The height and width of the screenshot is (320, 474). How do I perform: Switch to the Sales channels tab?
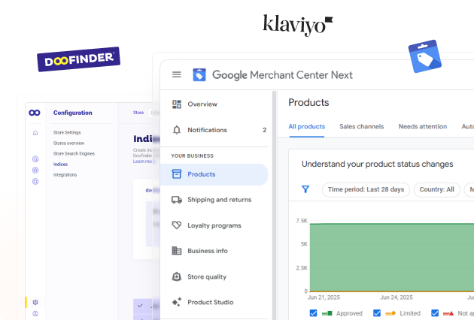[361, 127]
